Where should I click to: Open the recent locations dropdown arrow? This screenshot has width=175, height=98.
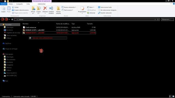pyautogui.click(x=9, y=19)
